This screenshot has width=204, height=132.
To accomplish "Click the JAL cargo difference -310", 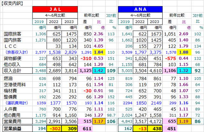I will pos(86,58).
